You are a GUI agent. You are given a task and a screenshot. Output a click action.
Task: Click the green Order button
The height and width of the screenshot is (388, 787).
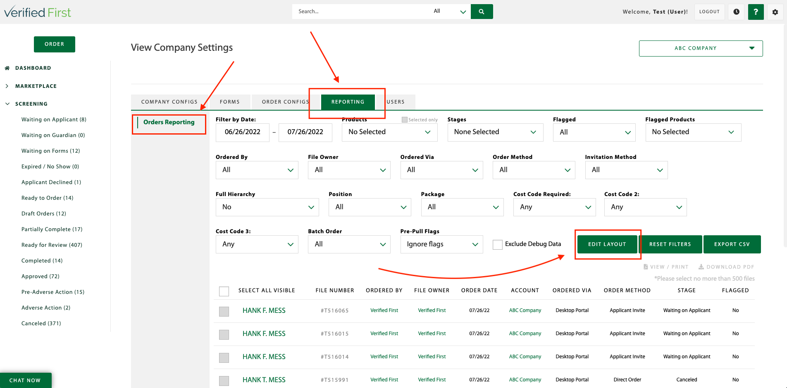pos(55,44)
